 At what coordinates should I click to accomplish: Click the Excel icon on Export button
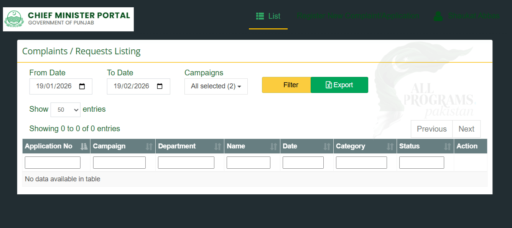point(329,85)
